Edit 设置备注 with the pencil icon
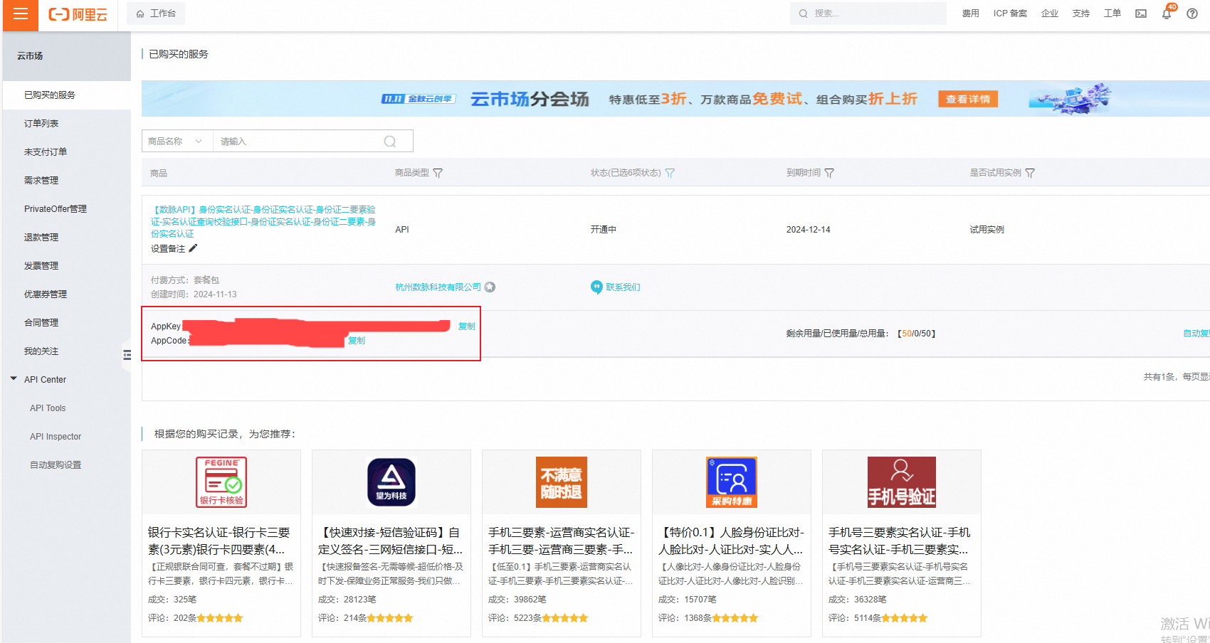Viewport: 1210px width, 643px height. coord(193,248)
